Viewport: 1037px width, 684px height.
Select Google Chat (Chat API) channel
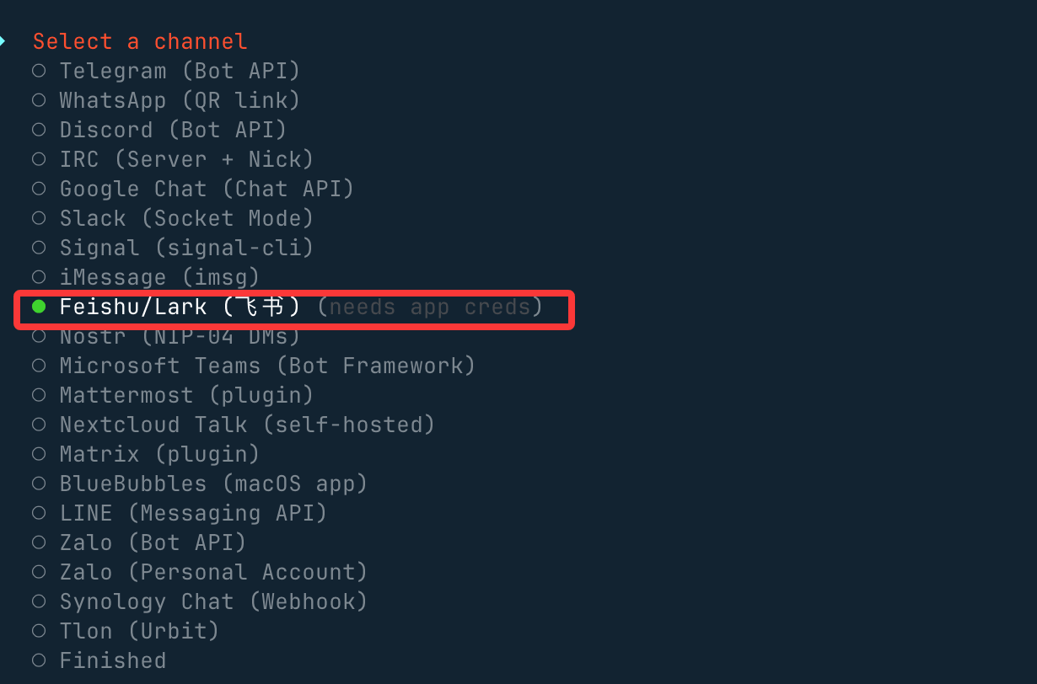tap(39, 189)
